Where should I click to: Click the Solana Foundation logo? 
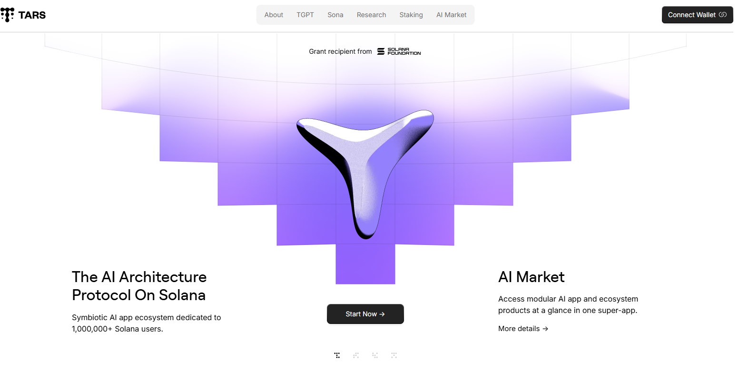[x=399, y=51]
